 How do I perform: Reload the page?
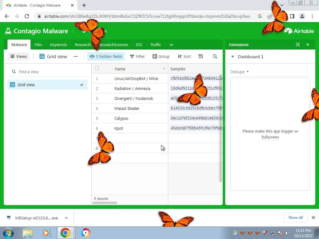click(27, 16)
